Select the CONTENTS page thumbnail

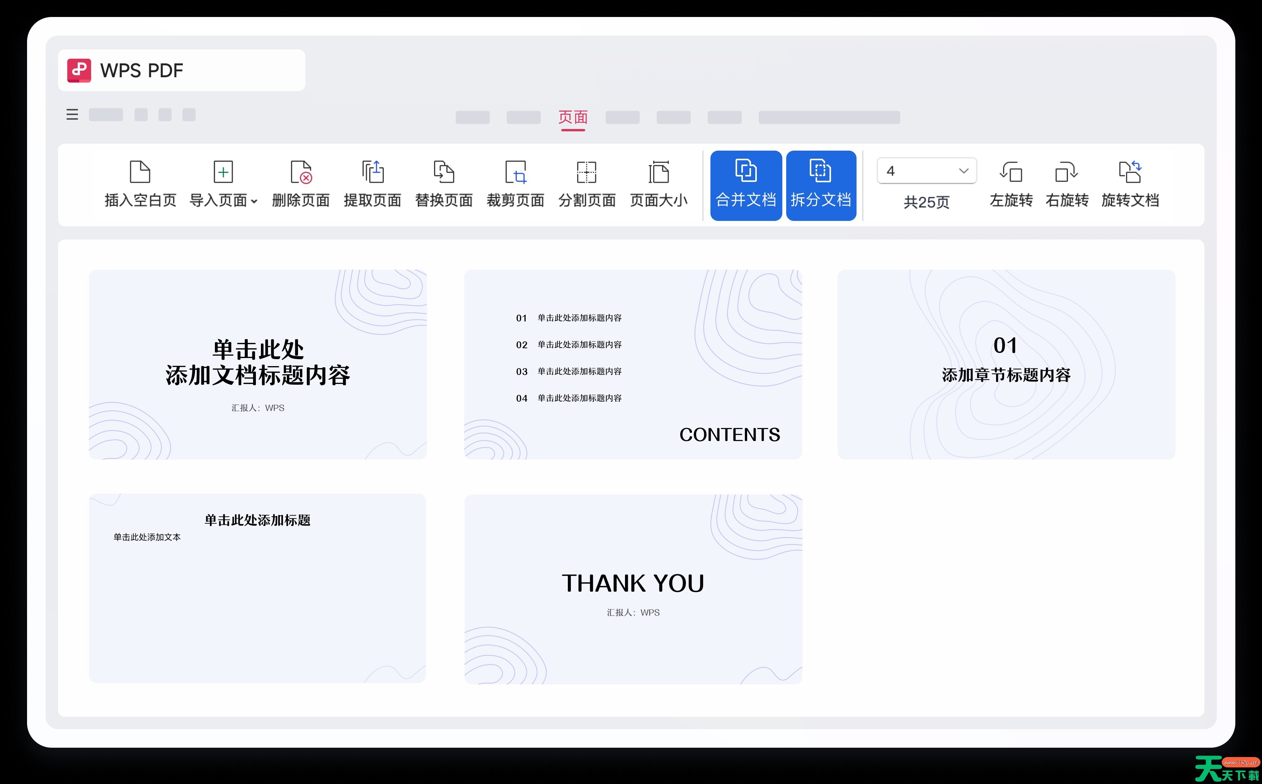[633, 365]
